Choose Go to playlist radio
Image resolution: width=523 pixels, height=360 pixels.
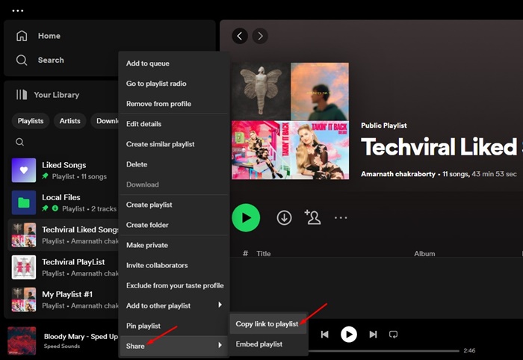(x=174, y=84)
